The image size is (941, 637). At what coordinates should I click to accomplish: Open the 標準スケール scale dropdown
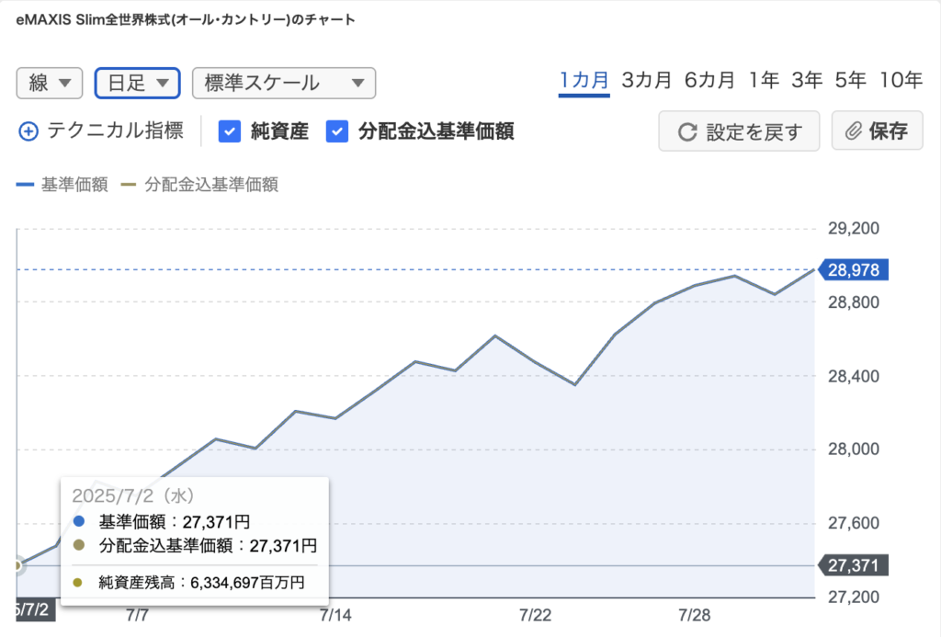click(x=284, y=83)
